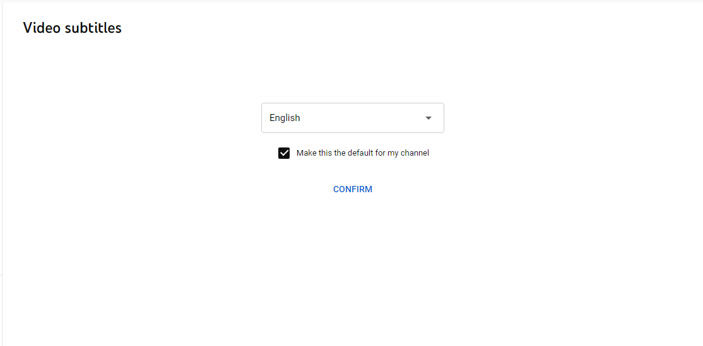Open the list of subtitle languages
The width and height of the screenshot is (703, 346).
click(x=352, y=118)
